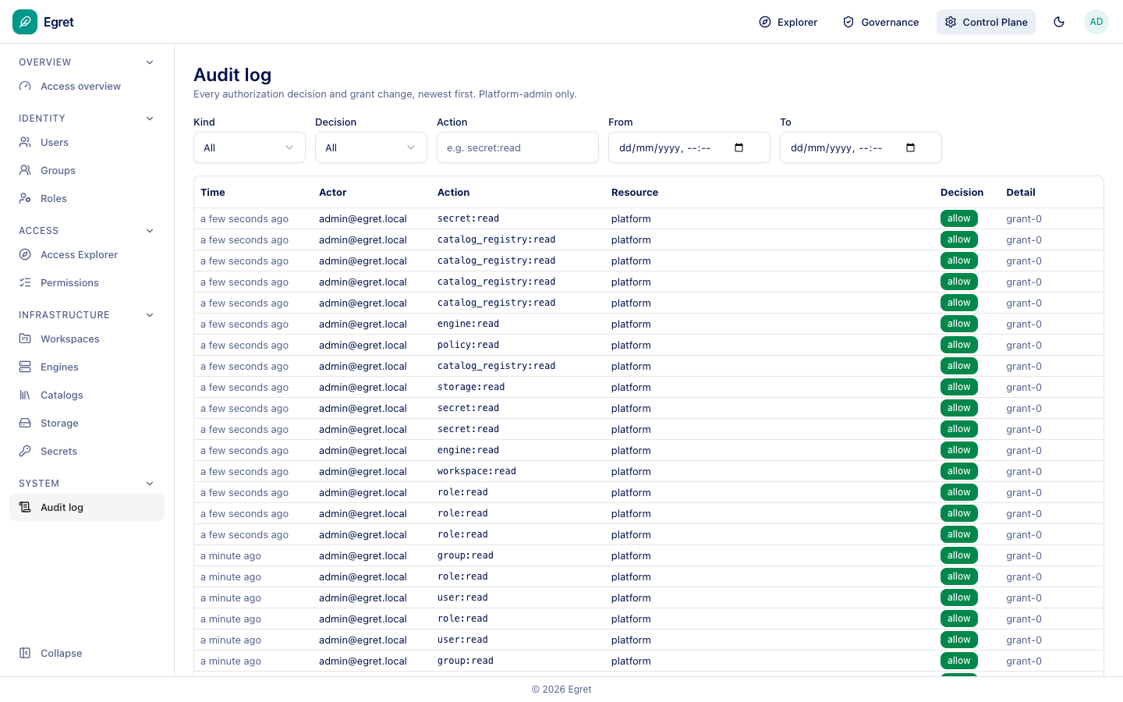Click the Permissions list icon
The width and height of the screenshot is (1123, 702).
coord(25,283)
